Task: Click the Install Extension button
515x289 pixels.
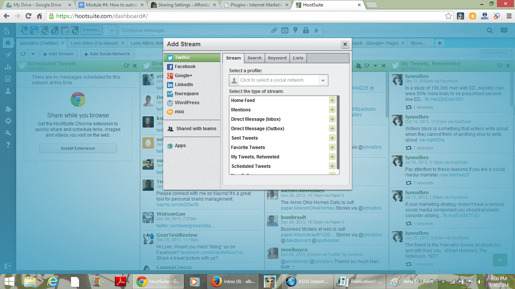Action: click(x=78, y=148)
